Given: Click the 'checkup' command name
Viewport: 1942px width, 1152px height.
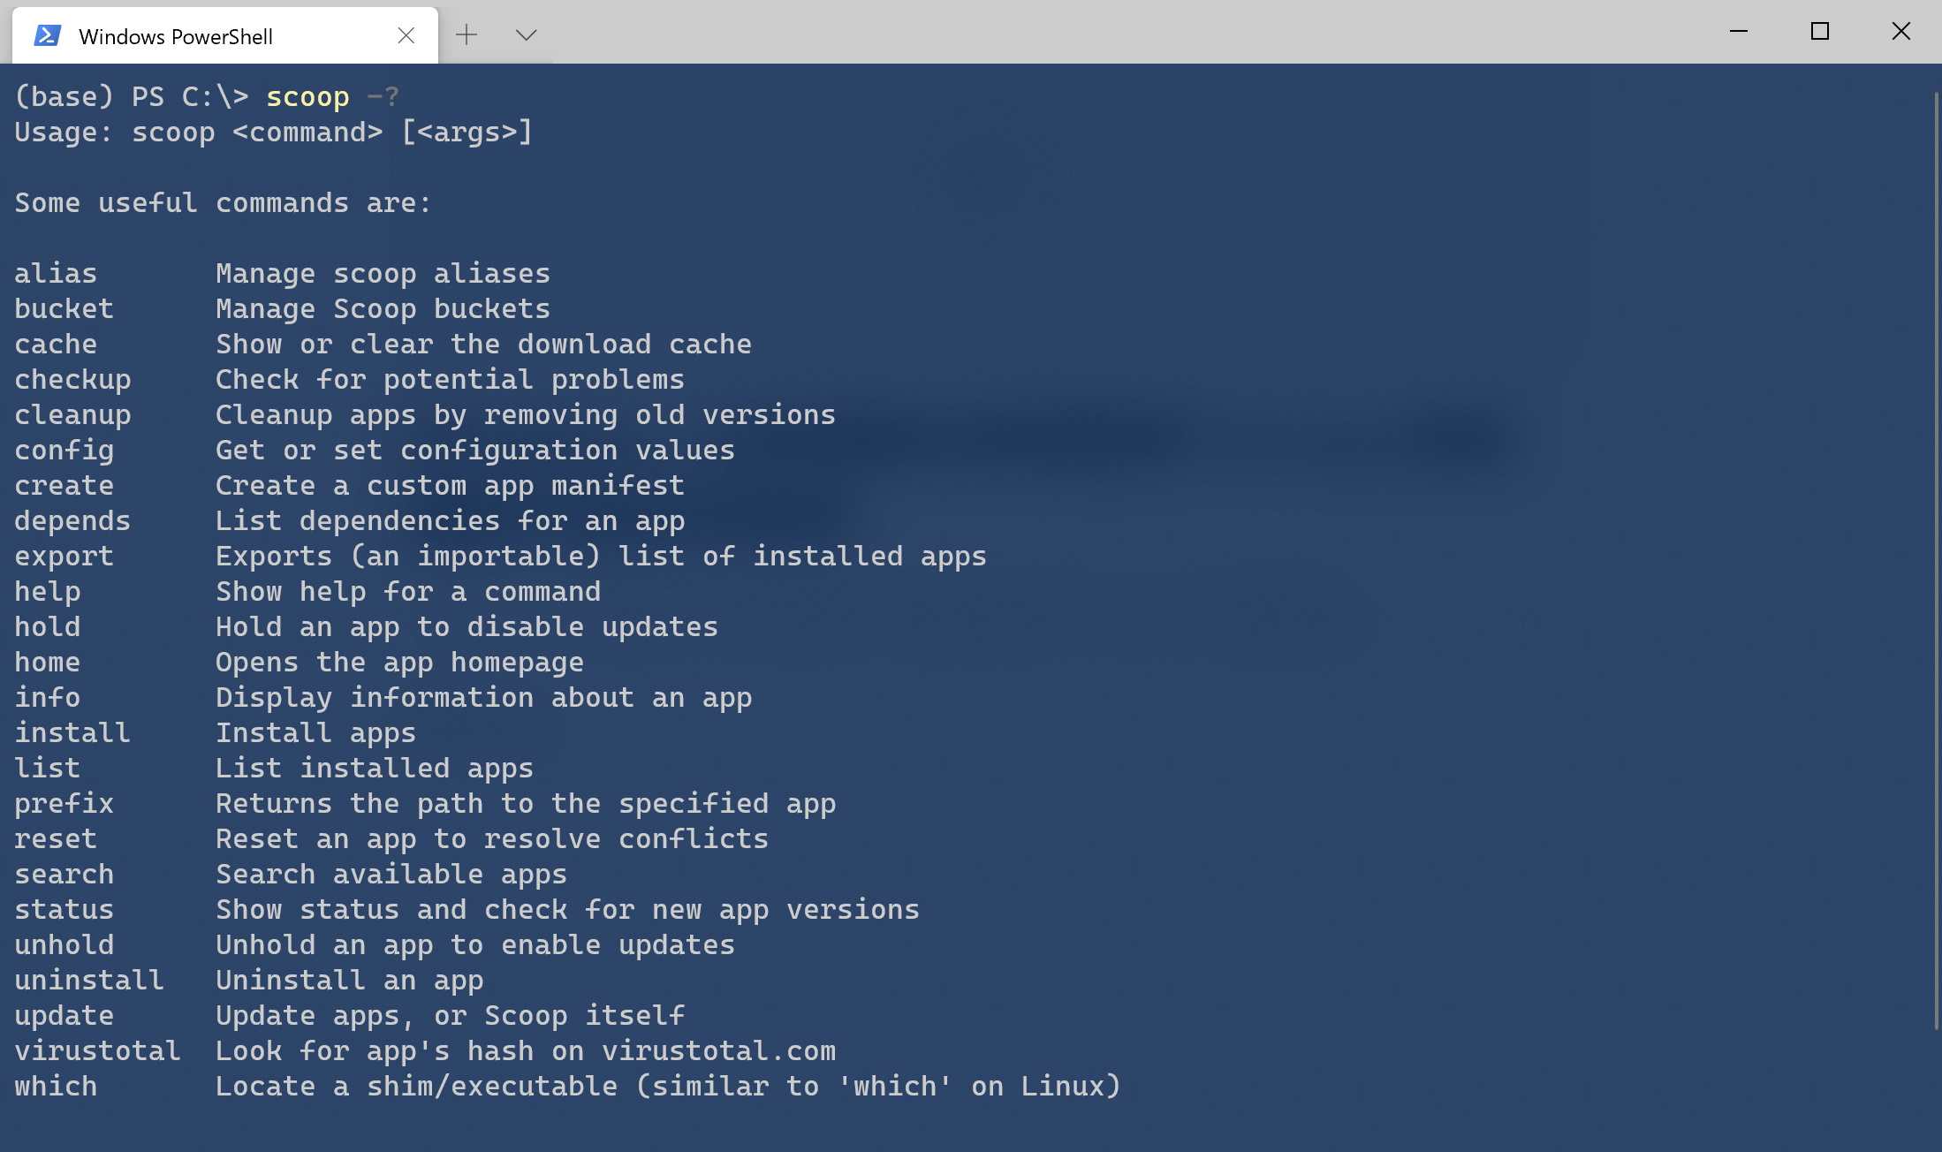Looking at the screenshot, I should point(72,379).
